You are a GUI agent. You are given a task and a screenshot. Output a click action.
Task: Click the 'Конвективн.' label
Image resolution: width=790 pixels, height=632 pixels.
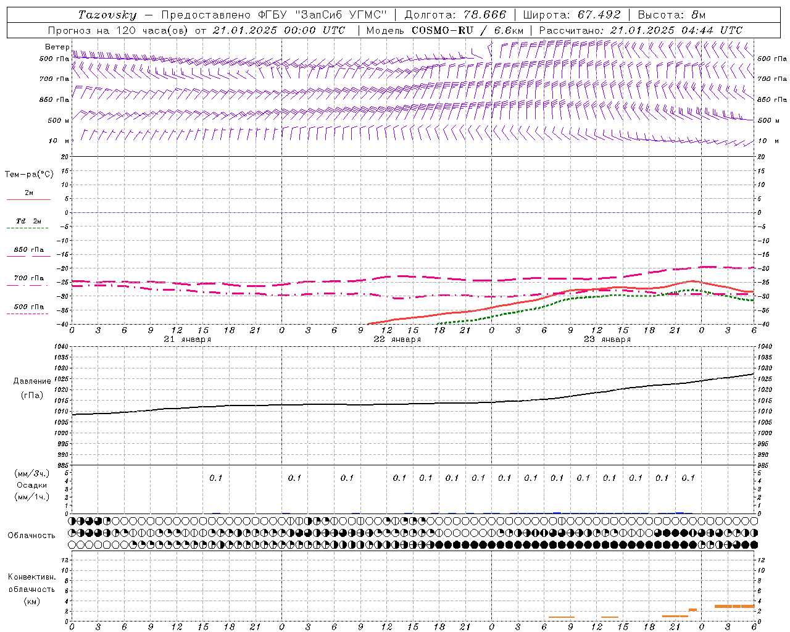32,577
